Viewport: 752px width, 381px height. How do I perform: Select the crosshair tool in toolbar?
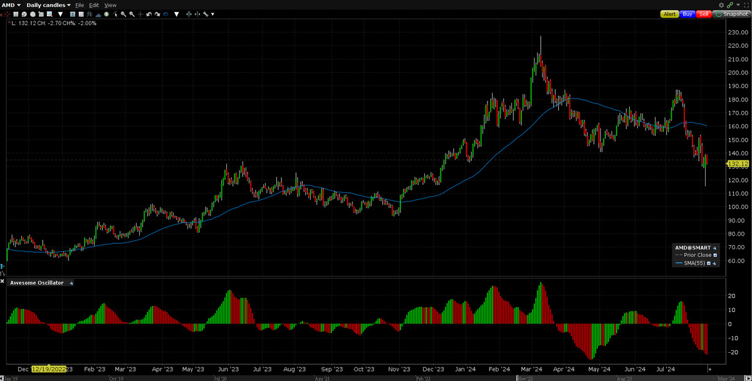coord(140,14)
